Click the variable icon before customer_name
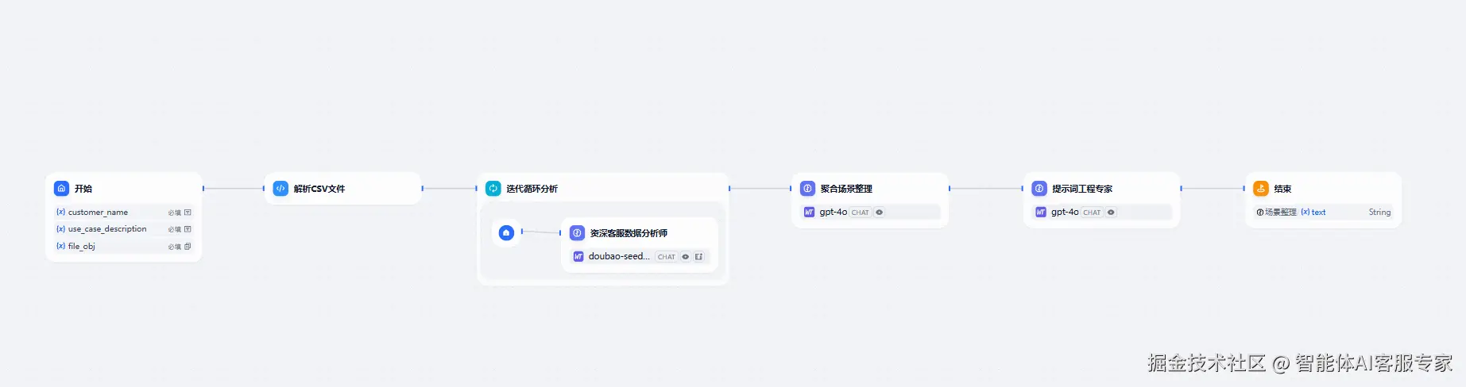 61,213
